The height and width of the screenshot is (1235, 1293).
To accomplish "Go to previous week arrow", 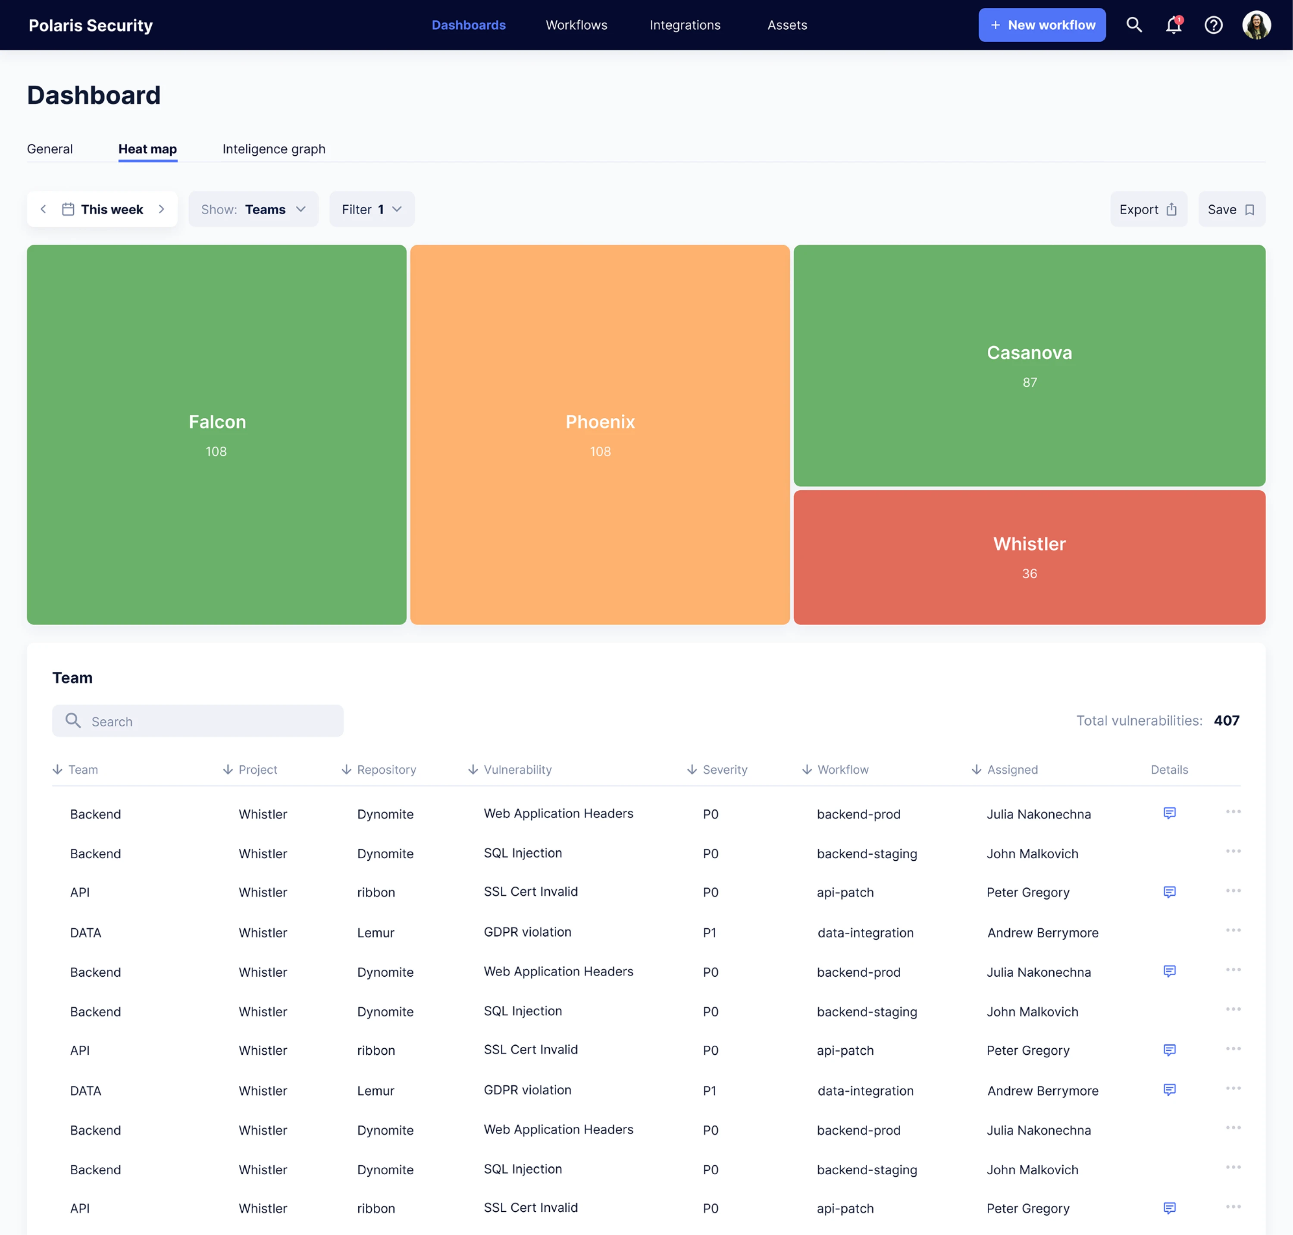I will pos(44,209).
